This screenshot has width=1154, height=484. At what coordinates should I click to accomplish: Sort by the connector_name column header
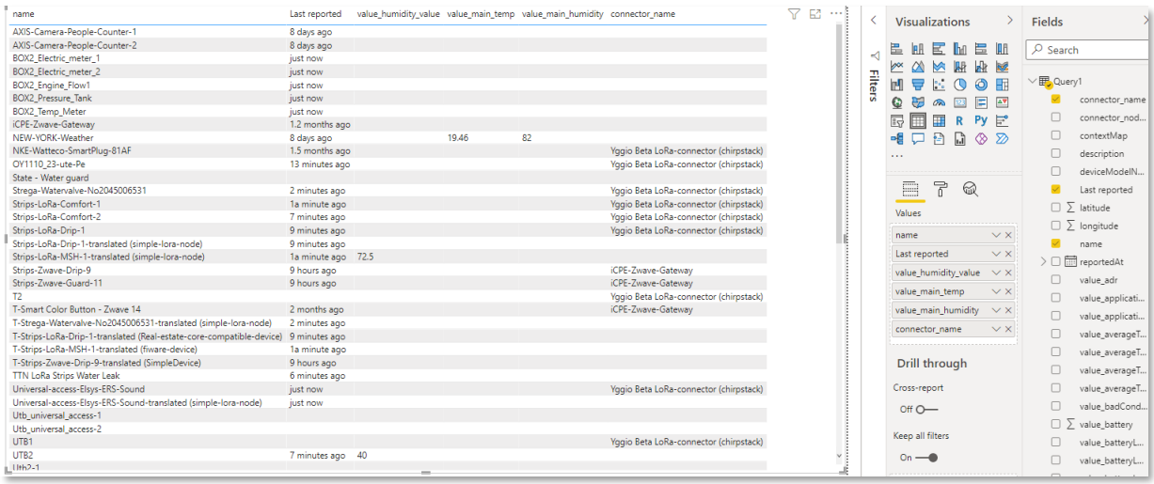click(x=642, y=14)
